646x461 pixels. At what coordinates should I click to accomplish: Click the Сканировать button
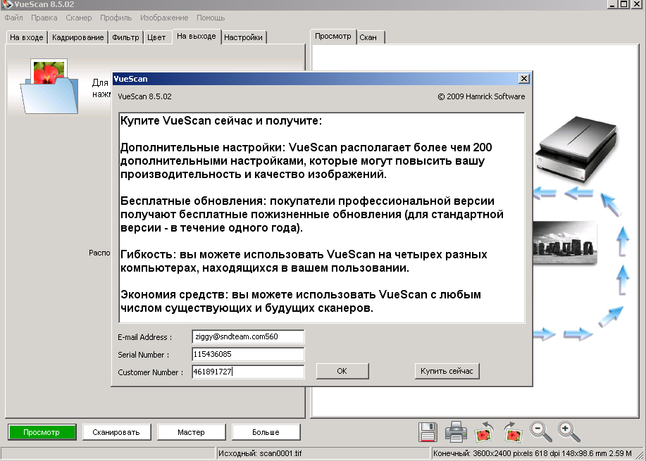[116, 432]
